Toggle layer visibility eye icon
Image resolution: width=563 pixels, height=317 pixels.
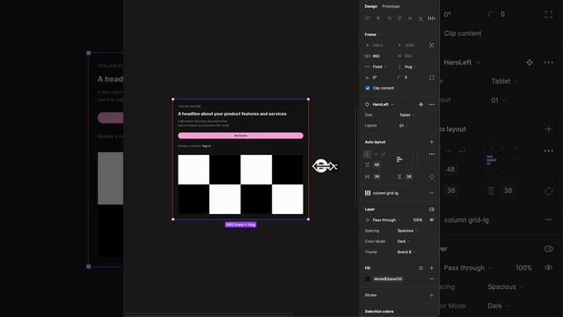click(432, 220)
